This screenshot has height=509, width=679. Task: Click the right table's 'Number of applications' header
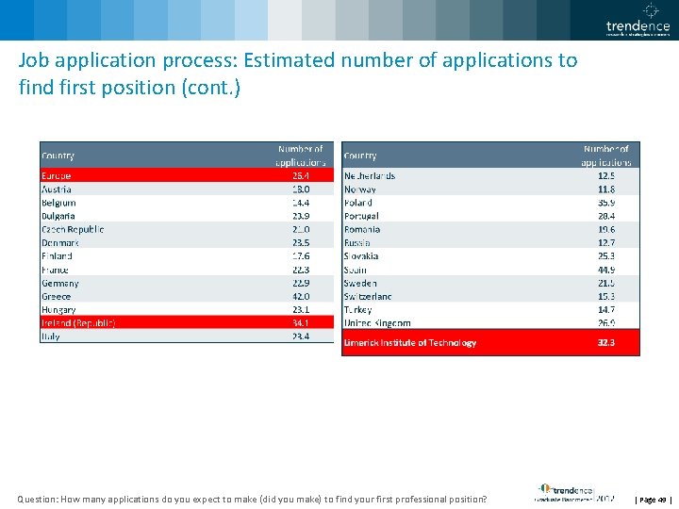[x=605, y=156]
